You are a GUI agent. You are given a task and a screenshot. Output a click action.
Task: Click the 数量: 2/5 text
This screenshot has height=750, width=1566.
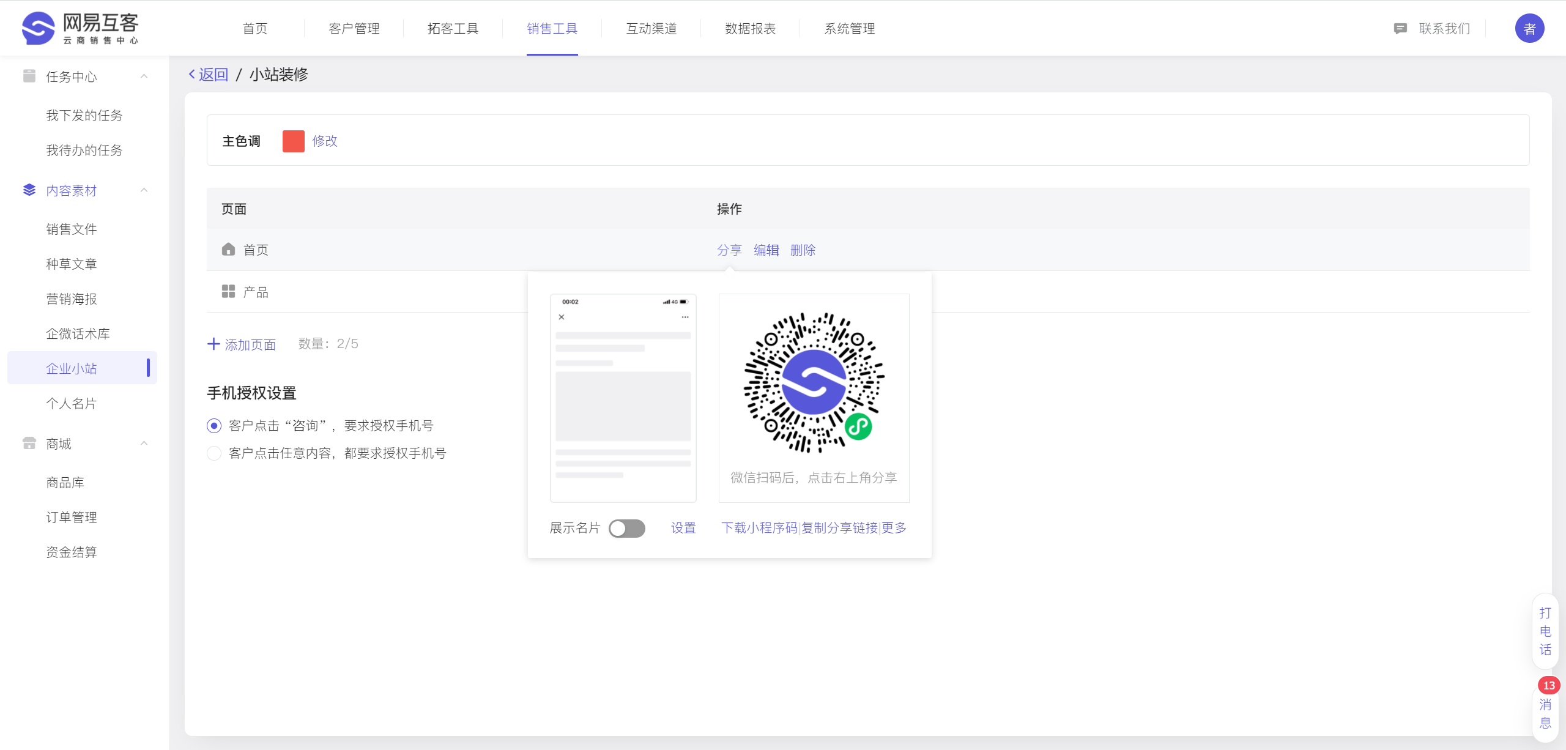[x=328, y=344]
